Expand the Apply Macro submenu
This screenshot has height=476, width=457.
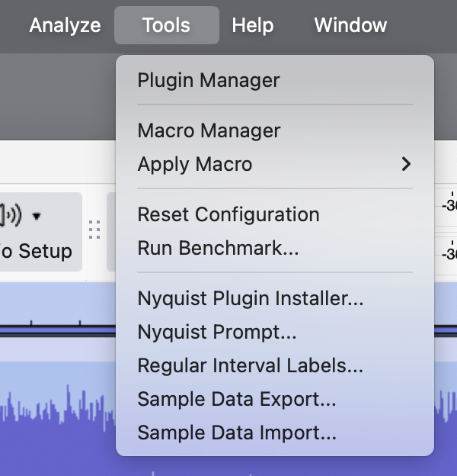click(274, 164)
